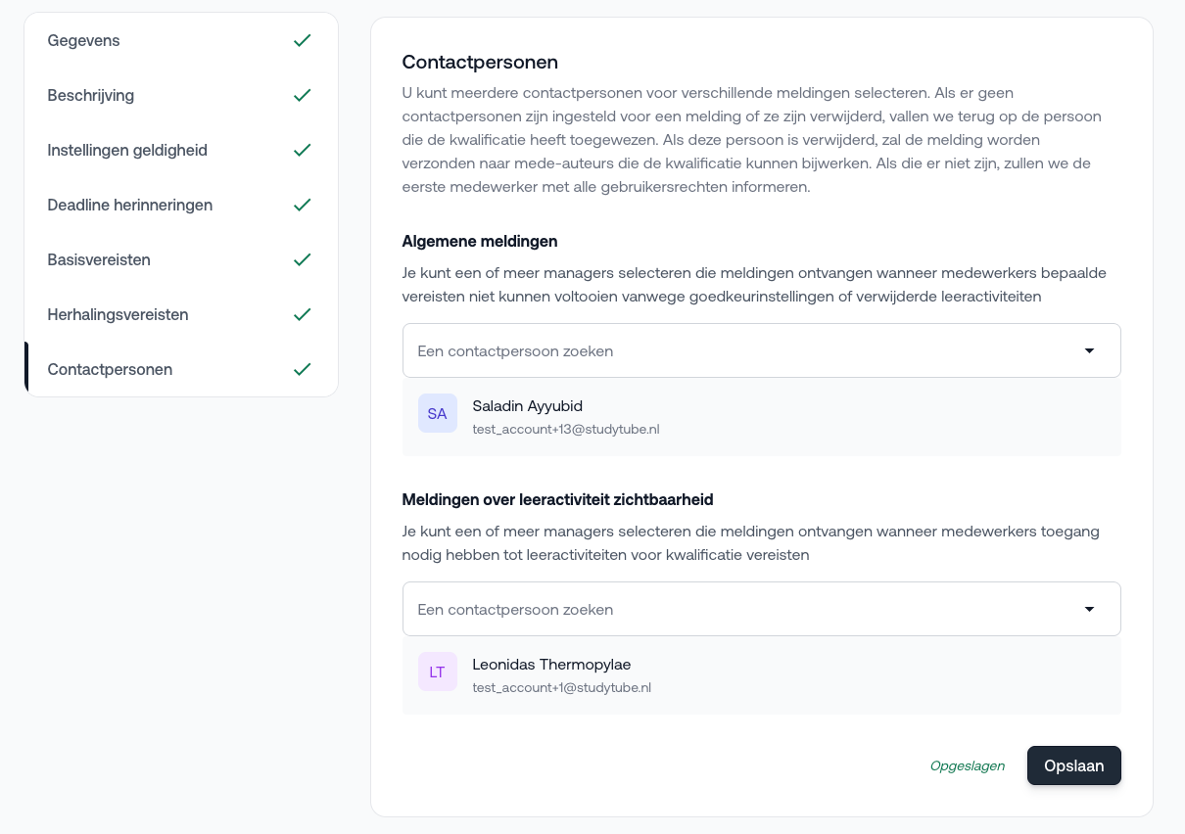
Task: Click the checkmark next to Basisvereisten
Action: pos(303,259)
